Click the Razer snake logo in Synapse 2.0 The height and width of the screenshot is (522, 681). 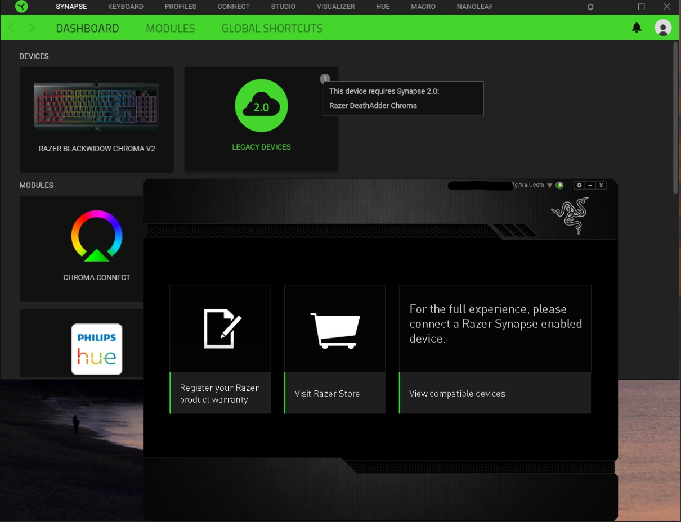point(570,215)
